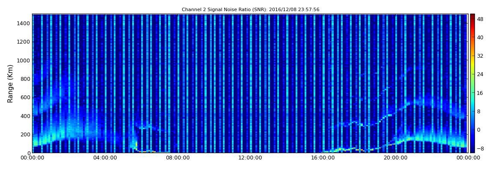The image size is (492, 174).
Task: Click y-axis tick label 1400
Action: click(x=24, y=23)
